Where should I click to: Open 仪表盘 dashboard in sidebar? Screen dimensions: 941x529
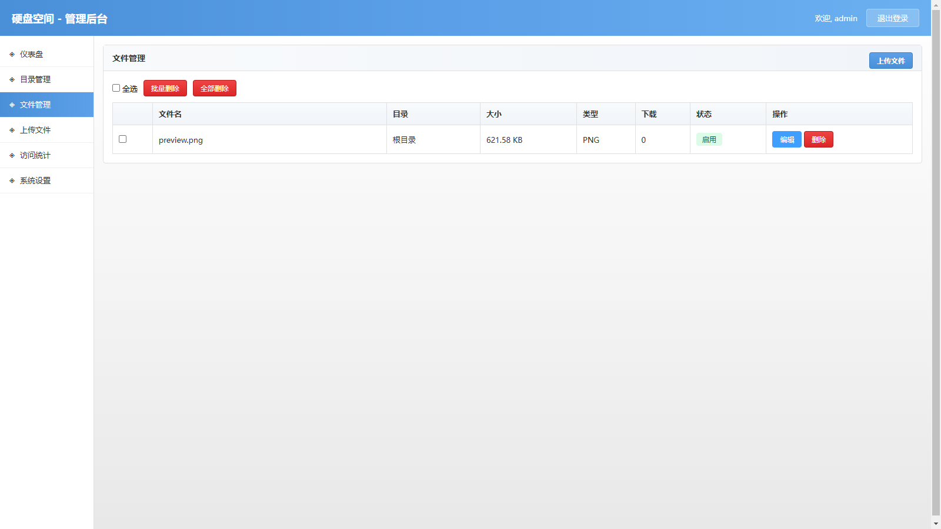tap(32, 54)
